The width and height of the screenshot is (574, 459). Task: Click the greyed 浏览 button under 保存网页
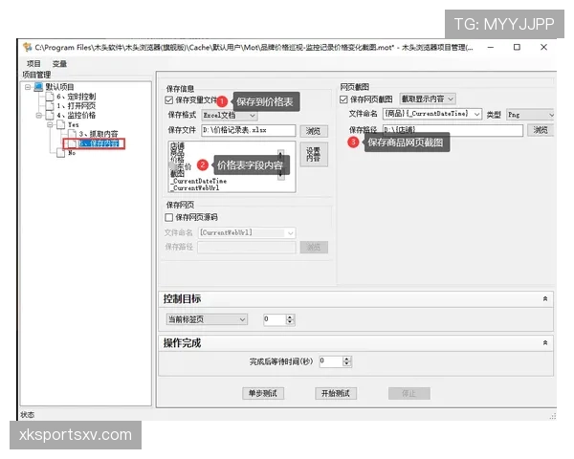pyautogui.click(x=314, y=248)
